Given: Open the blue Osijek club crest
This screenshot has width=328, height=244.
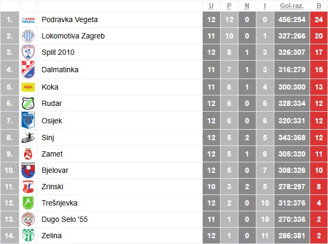Looking at the screenshot, I should (x=28, y=121).
